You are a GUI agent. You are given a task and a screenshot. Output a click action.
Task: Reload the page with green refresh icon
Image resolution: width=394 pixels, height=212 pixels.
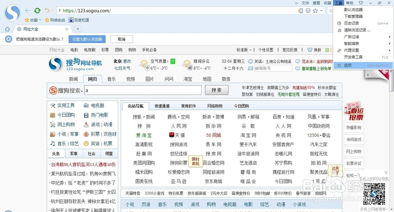(37, 11)
